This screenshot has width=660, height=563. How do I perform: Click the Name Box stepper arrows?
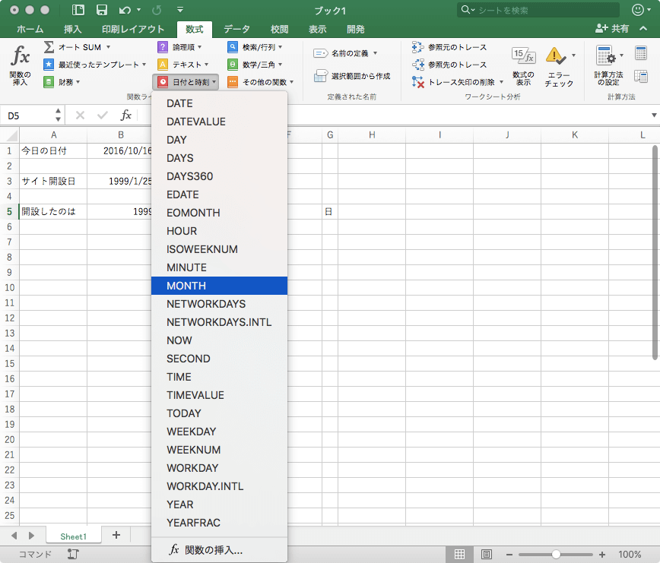[x=58, y=115]
